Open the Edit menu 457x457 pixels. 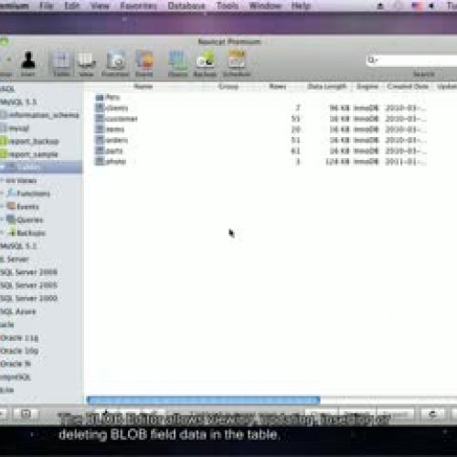coord(72,5)
